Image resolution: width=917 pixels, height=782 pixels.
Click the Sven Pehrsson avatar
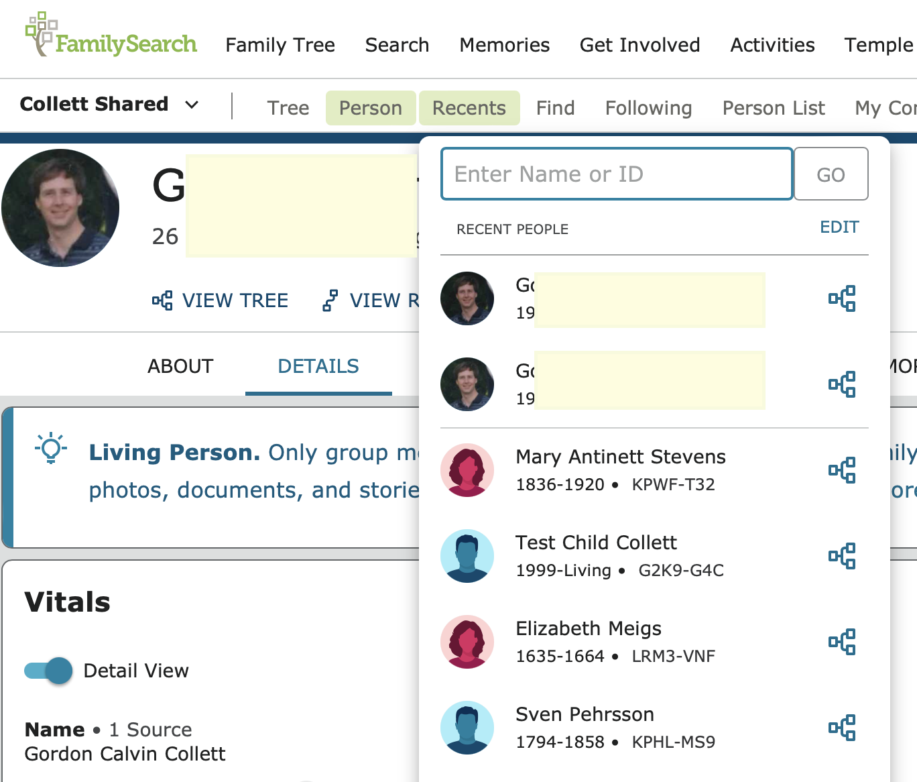[467, 728]
